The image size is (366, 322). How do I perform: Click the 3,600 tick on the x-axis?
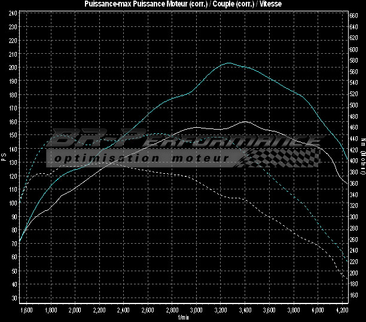[x=269, y=311]
